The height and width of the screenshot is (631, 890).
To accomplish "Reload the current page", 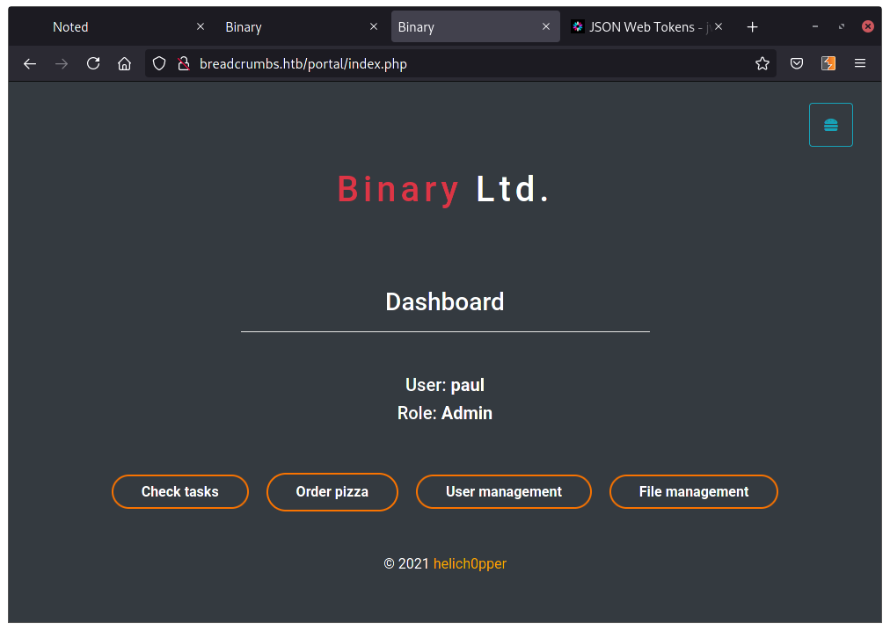I will tap(93, 63).
